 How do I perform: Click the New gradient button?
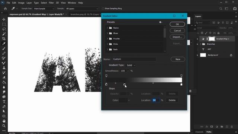(x=178, y=59)
